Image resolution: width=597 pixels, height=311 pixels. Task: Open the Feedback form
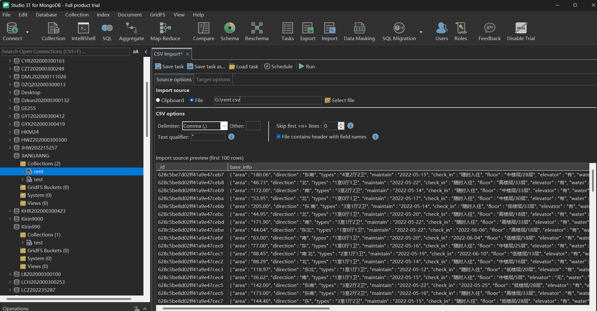(x=489, y=32)
